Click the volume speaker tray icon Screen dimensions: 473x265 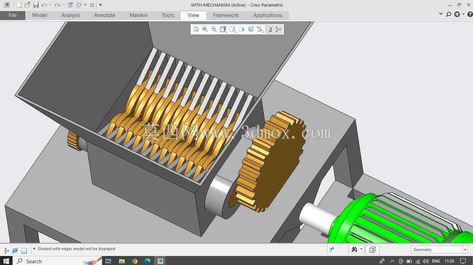[x=426, y=261]
